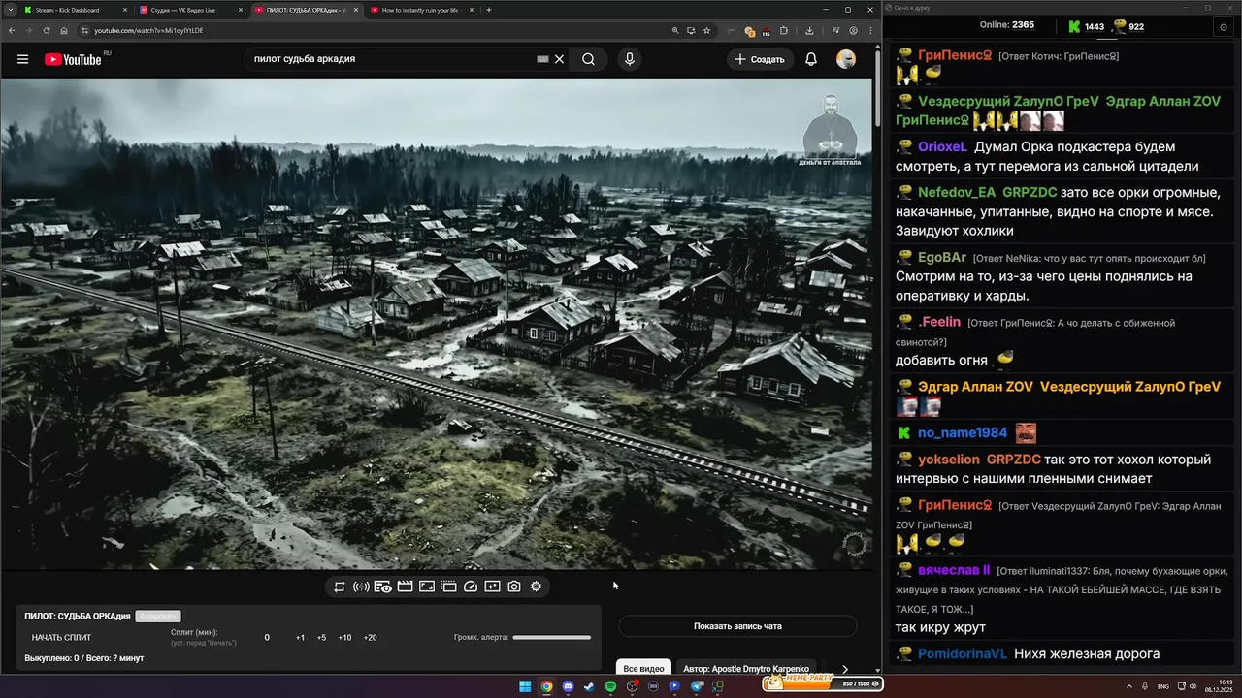Screen dimensions: 1242x698
Task: Open settings gear in the player toolbar
Action: tap(536, 587)
